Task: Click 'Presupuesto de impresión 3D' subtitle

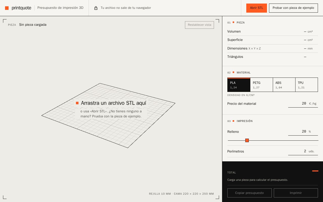Action: (60, 8)
